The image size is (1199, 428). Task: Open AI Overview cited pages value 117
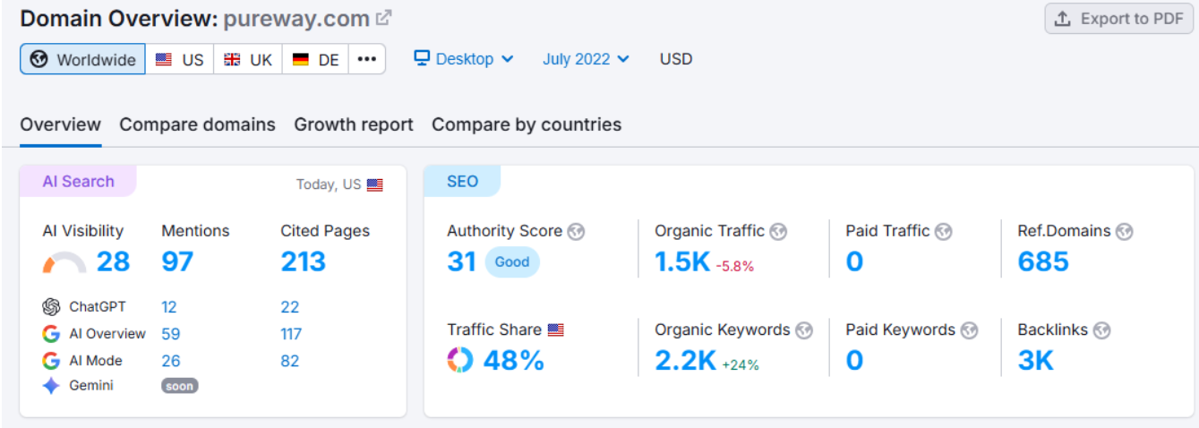pos(291,334)
